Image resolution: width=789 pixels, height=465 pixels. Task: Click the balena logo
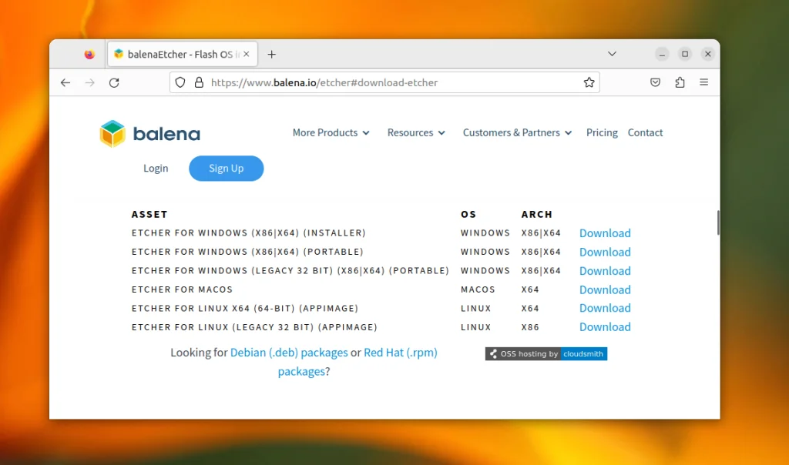(149, 132)
